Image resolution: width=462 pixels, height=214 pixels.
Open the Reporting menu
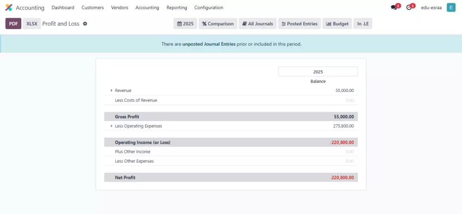[176, 7]
